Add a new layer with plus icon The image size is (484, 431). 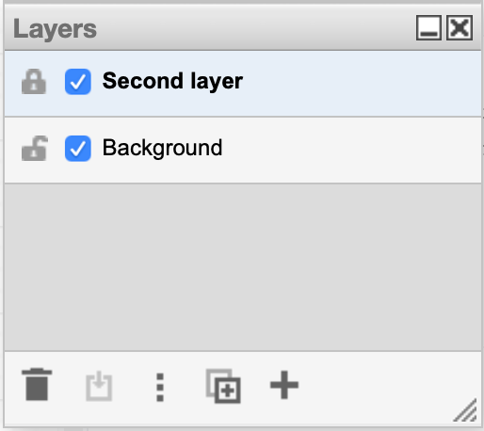point(284,385)
